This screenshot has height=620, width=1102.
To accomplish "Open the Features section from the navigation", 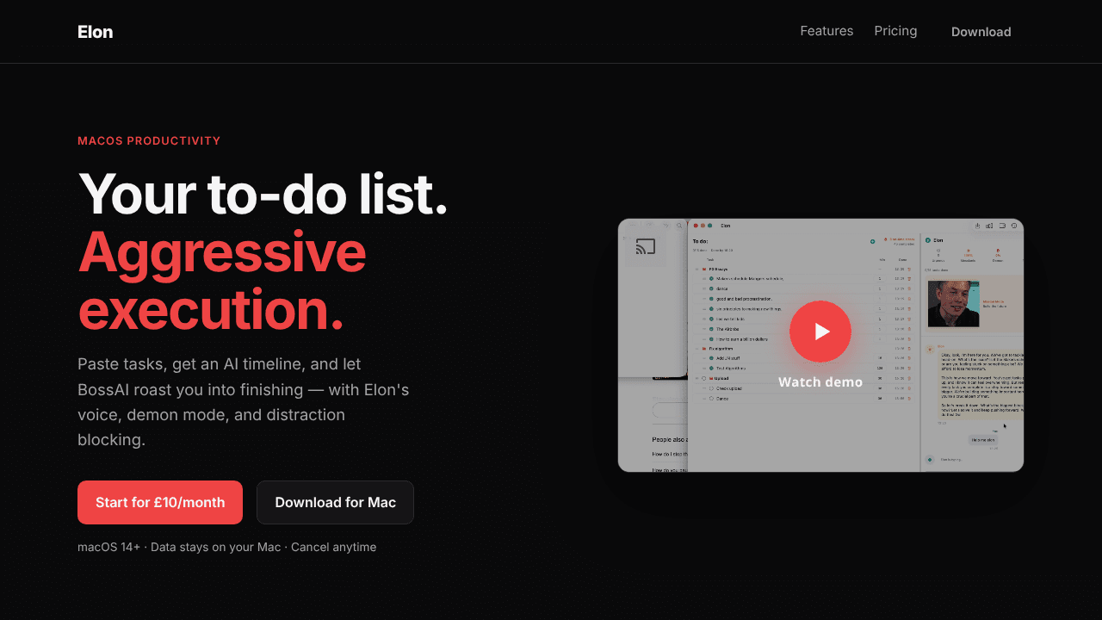I will [x=826, y=31].
